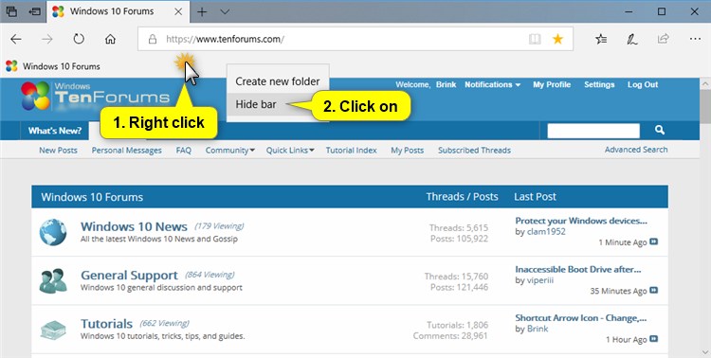Click the tabs you've set aside icon
This screenshot has width=711, height=358.
click(x=11, y=11)
